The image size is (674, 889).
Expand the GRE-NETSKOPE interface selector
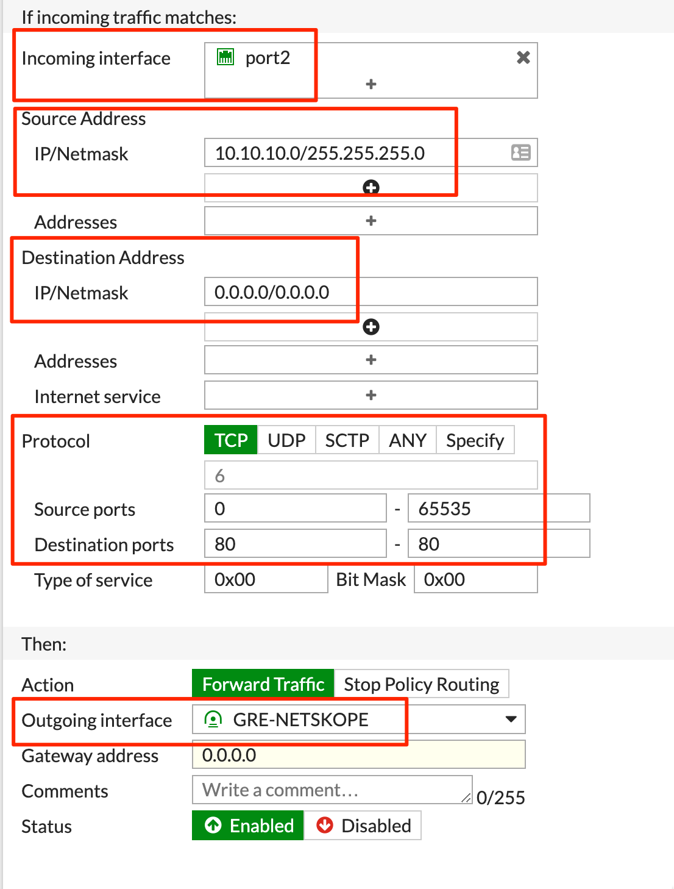[510, 719]
